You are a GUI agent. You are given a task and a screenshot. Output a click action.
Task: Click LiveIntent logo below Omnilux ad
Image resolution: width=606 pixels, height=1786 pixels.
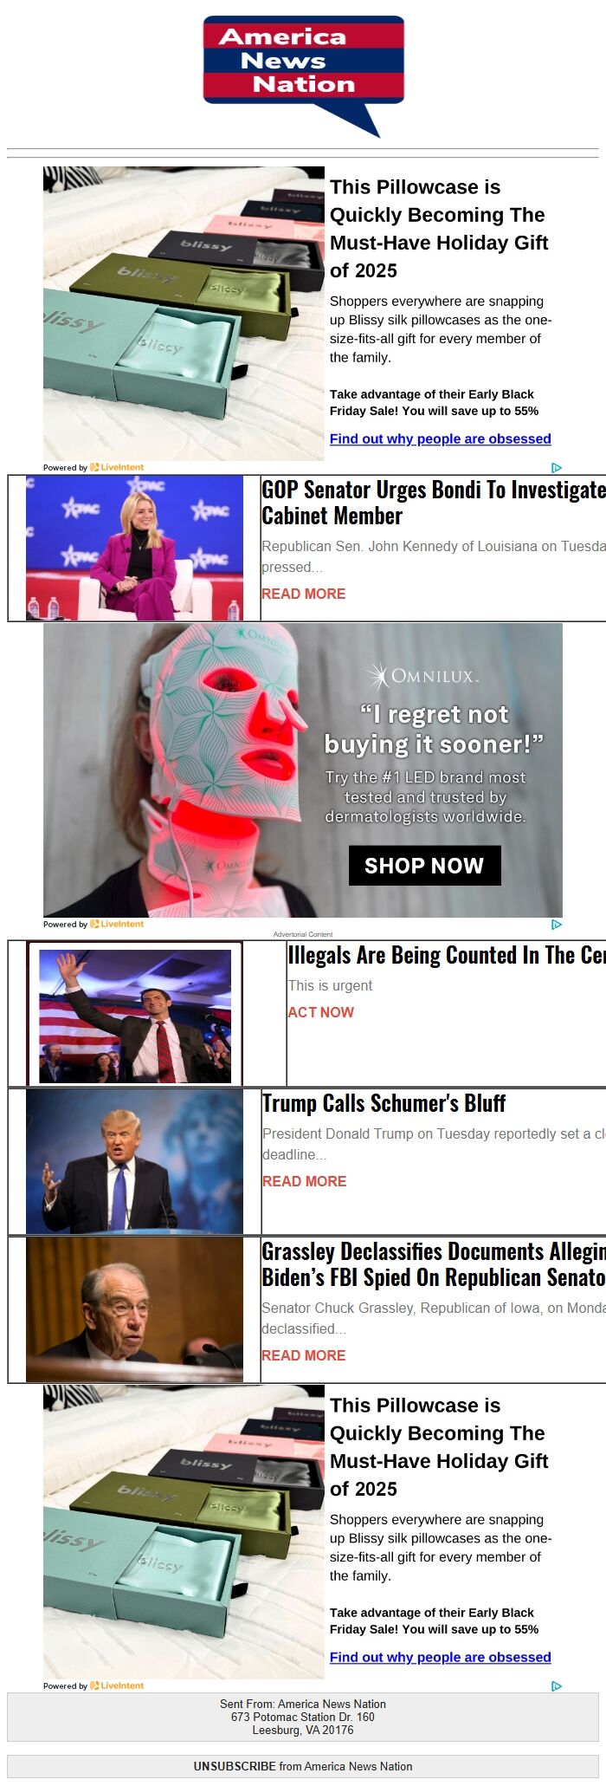pyautogui.click(x=117, y=924)
